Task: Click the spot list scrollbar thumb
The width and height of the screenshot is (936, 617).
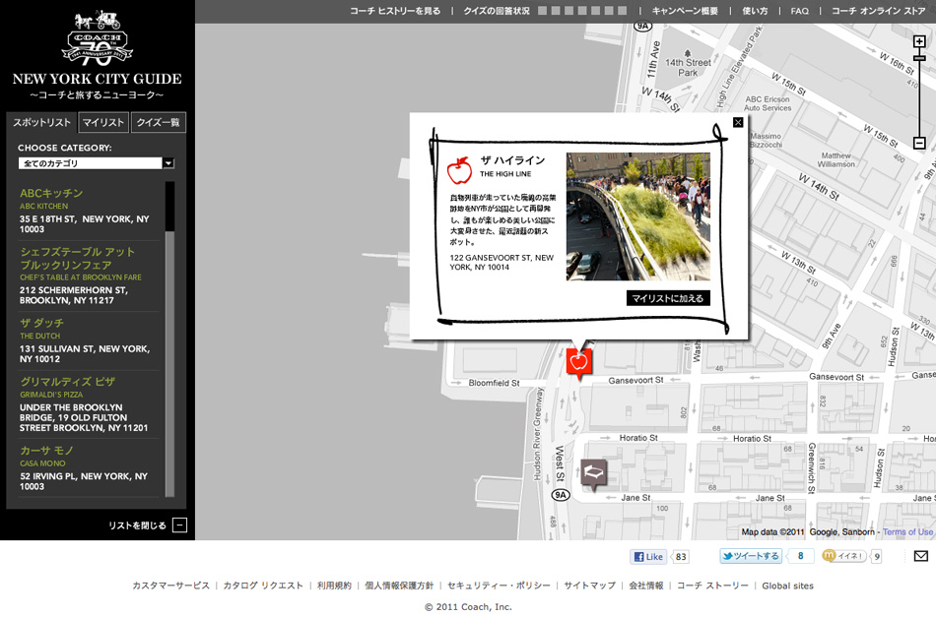Action: [170, 207]
